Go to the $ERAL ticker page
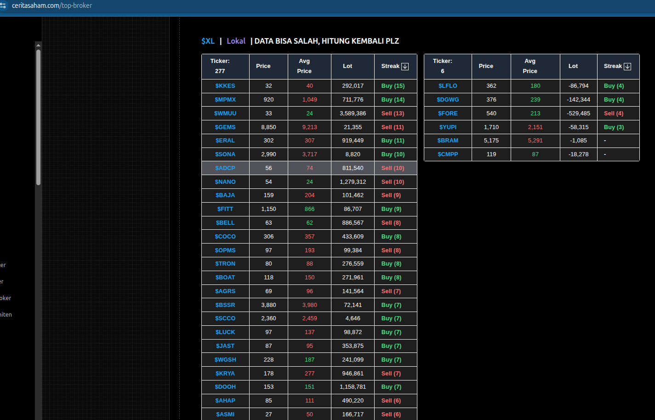The width and height of the screenshot is (655, 420). coord(225,141)
